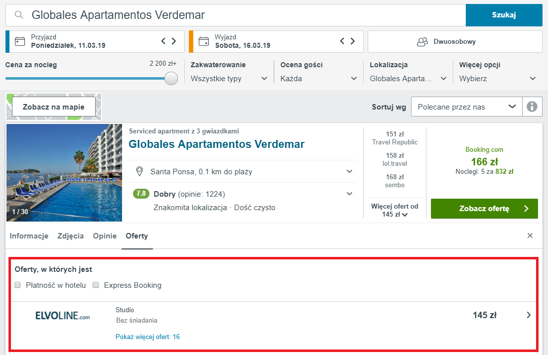Image resolution: width=548 pixels, height=355 pixels.
Task: Click Noclegi: 5 za 832 zł text
Action: click(484, 172)
